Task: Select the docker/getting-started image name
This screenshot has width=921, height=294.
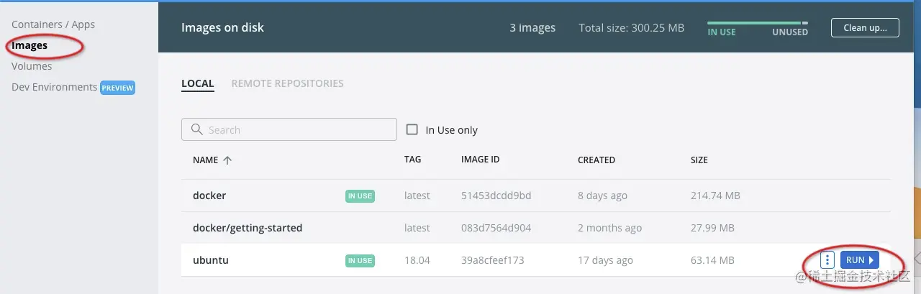Action: click(248, 228)
